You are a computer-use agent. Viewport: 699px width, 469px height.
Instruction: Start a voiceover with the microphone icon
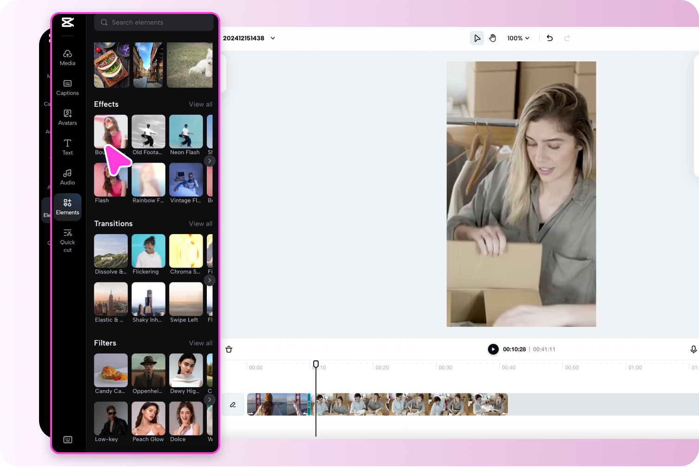(693, 349)
